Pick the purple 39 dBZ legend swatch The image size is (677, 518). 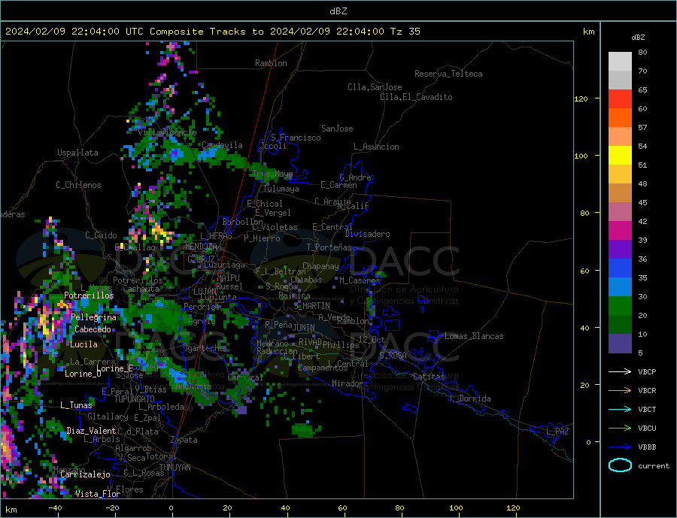coord(620,250)
